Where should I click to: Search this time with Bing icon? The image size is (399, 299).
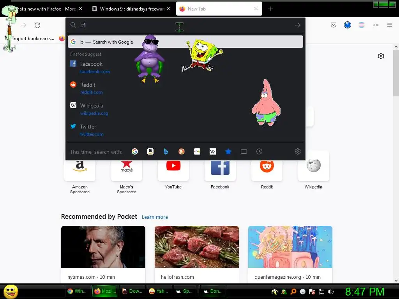click(x=166, y=151)
